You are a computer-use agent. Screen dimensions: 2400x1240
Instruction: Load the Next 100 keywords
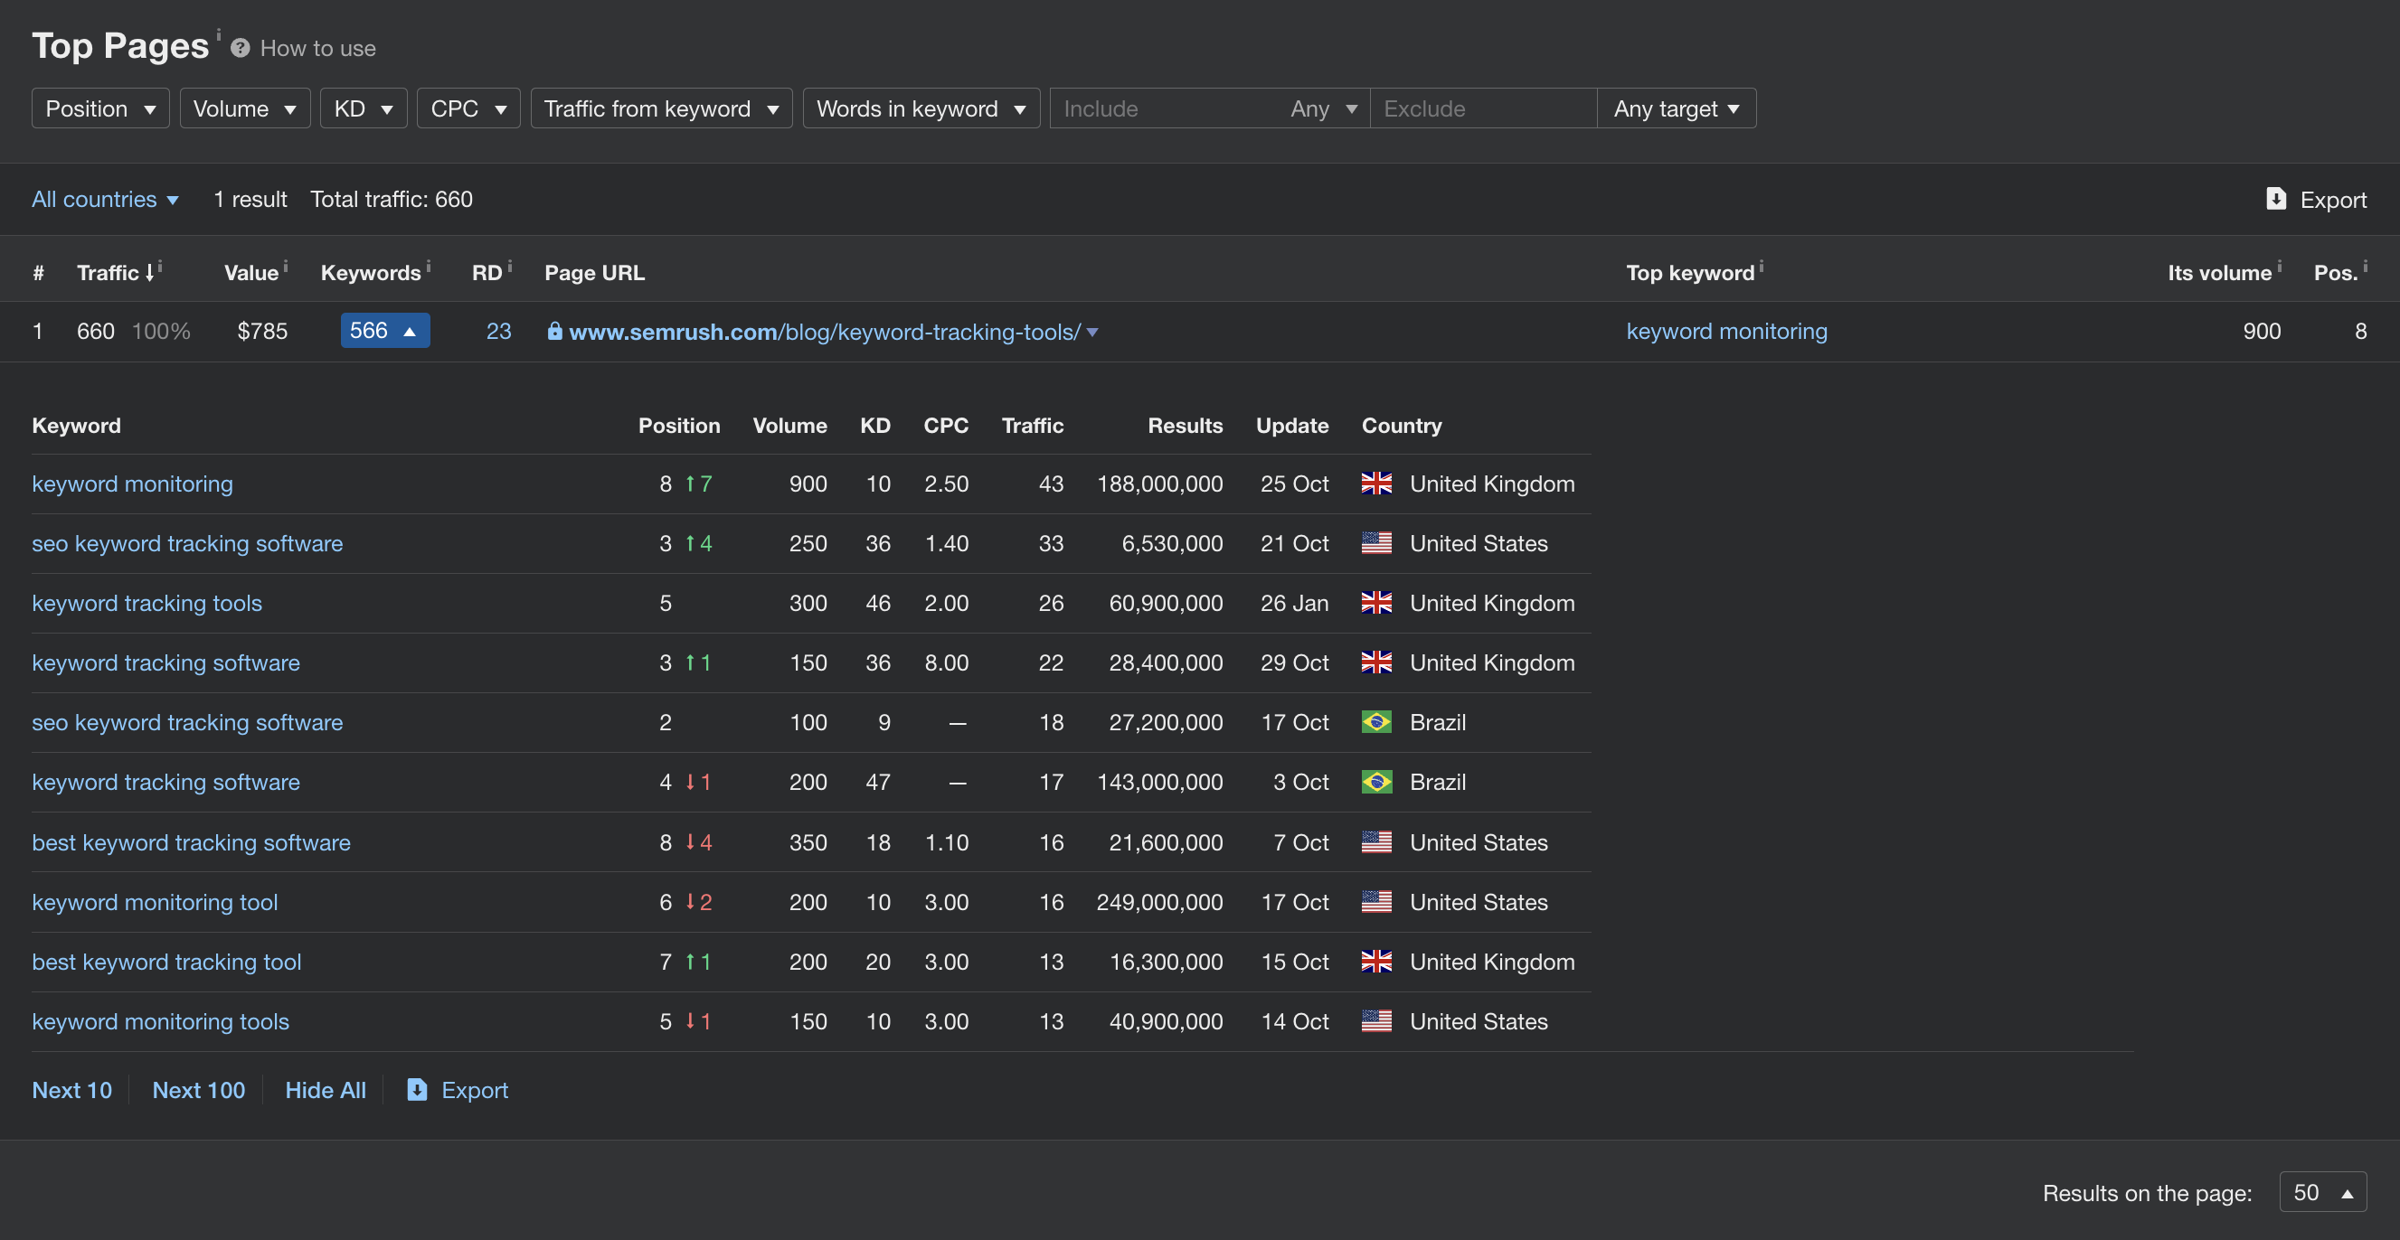[x=198, y=1090]
